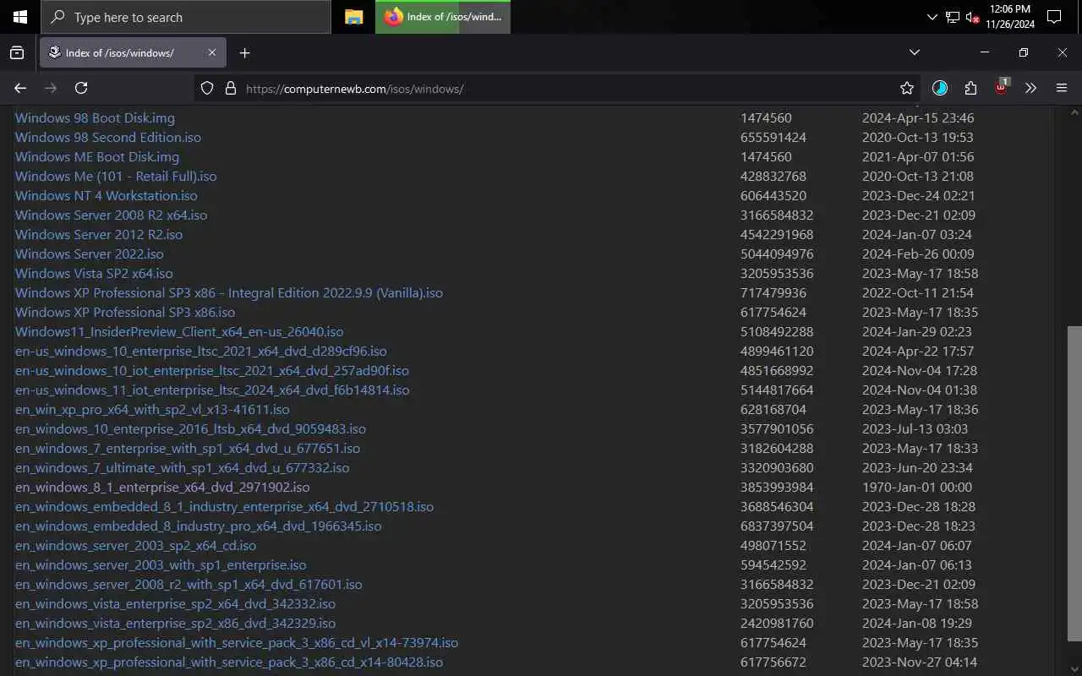Bookmark this page with the star
The image size is (1082, 676).
pos(907,88)
